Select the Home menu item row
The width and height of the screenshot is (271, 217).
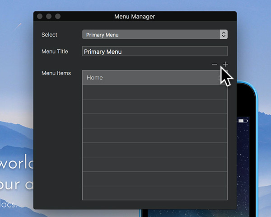tap(155, 77)
